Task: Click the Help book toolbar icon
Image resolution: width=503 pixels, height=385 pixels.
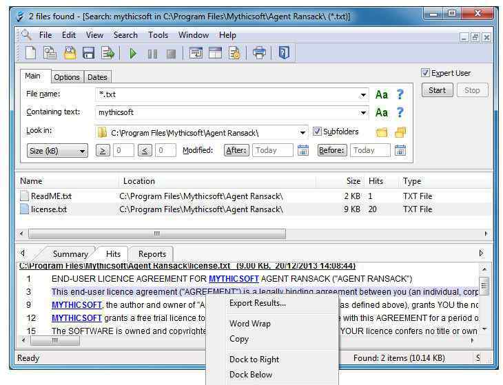Action: point(284,52)
